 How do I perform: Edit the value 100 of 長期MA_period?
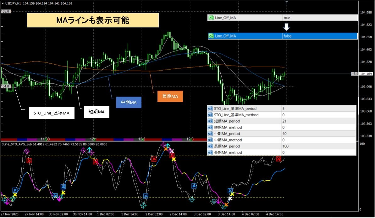(285, 146)
